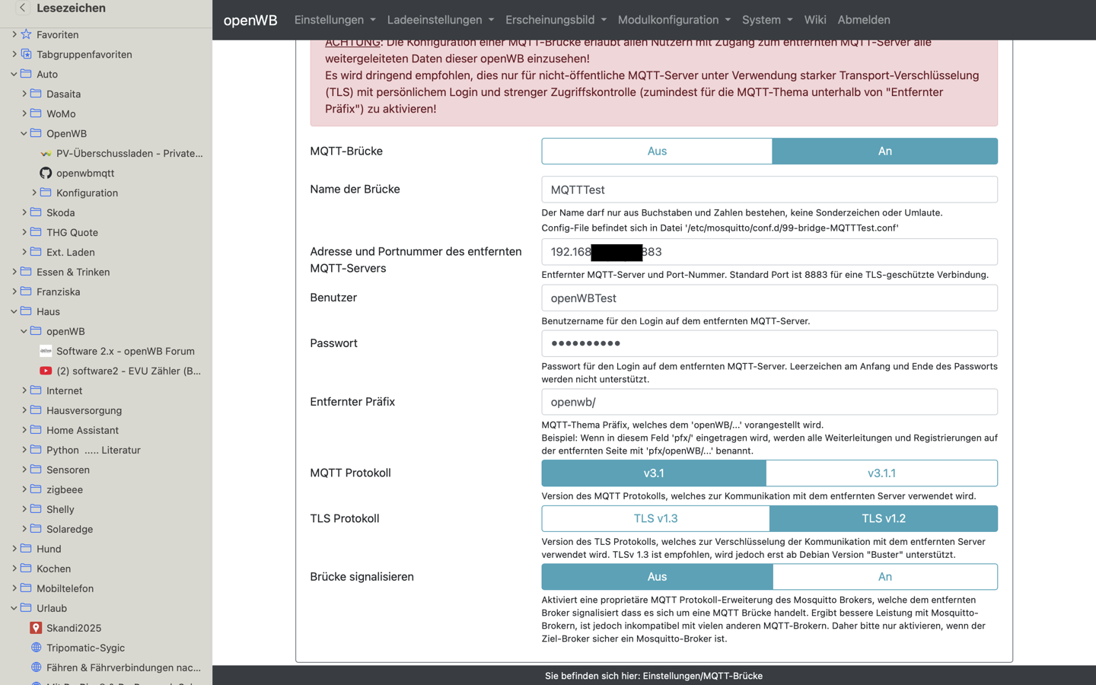Open the Modulkonfiguration menu
This screenshot has height=685, width=1096.
[673, 20]
